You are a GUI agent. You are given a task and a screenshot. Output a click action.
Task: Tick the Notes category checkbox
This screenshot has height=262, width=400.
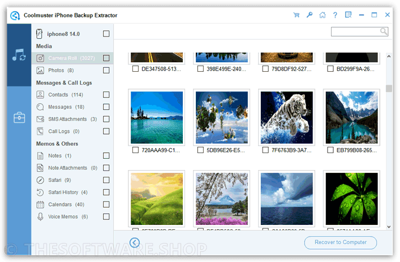tap(106, 155)
